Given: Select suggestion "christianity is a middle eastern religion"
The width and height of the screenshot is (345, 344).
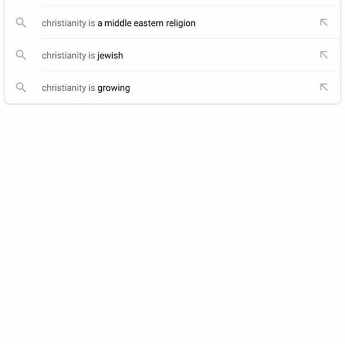Looking at the screenshot, I should [x=118, y=23].
